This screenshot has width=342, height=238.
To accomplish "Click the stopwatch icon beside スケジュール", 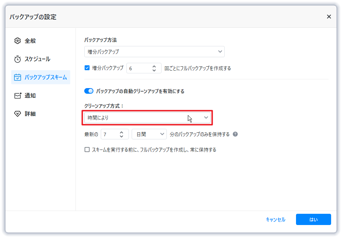I will point(18,59).
